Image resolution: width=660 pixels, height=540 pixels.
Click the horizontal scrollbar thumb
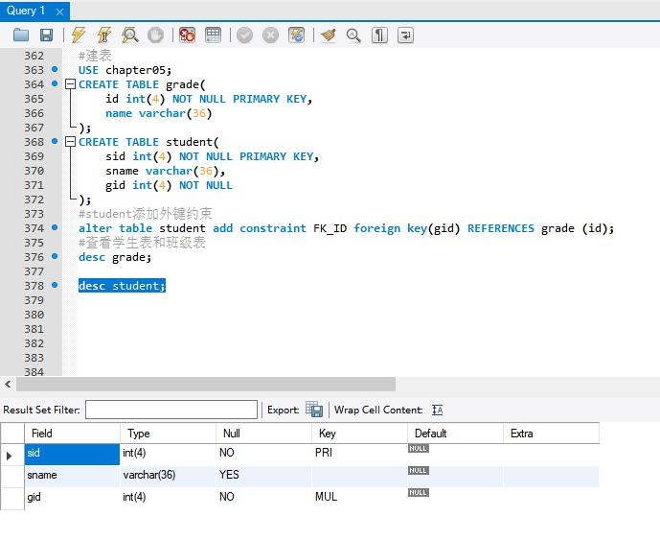point(206,384)
